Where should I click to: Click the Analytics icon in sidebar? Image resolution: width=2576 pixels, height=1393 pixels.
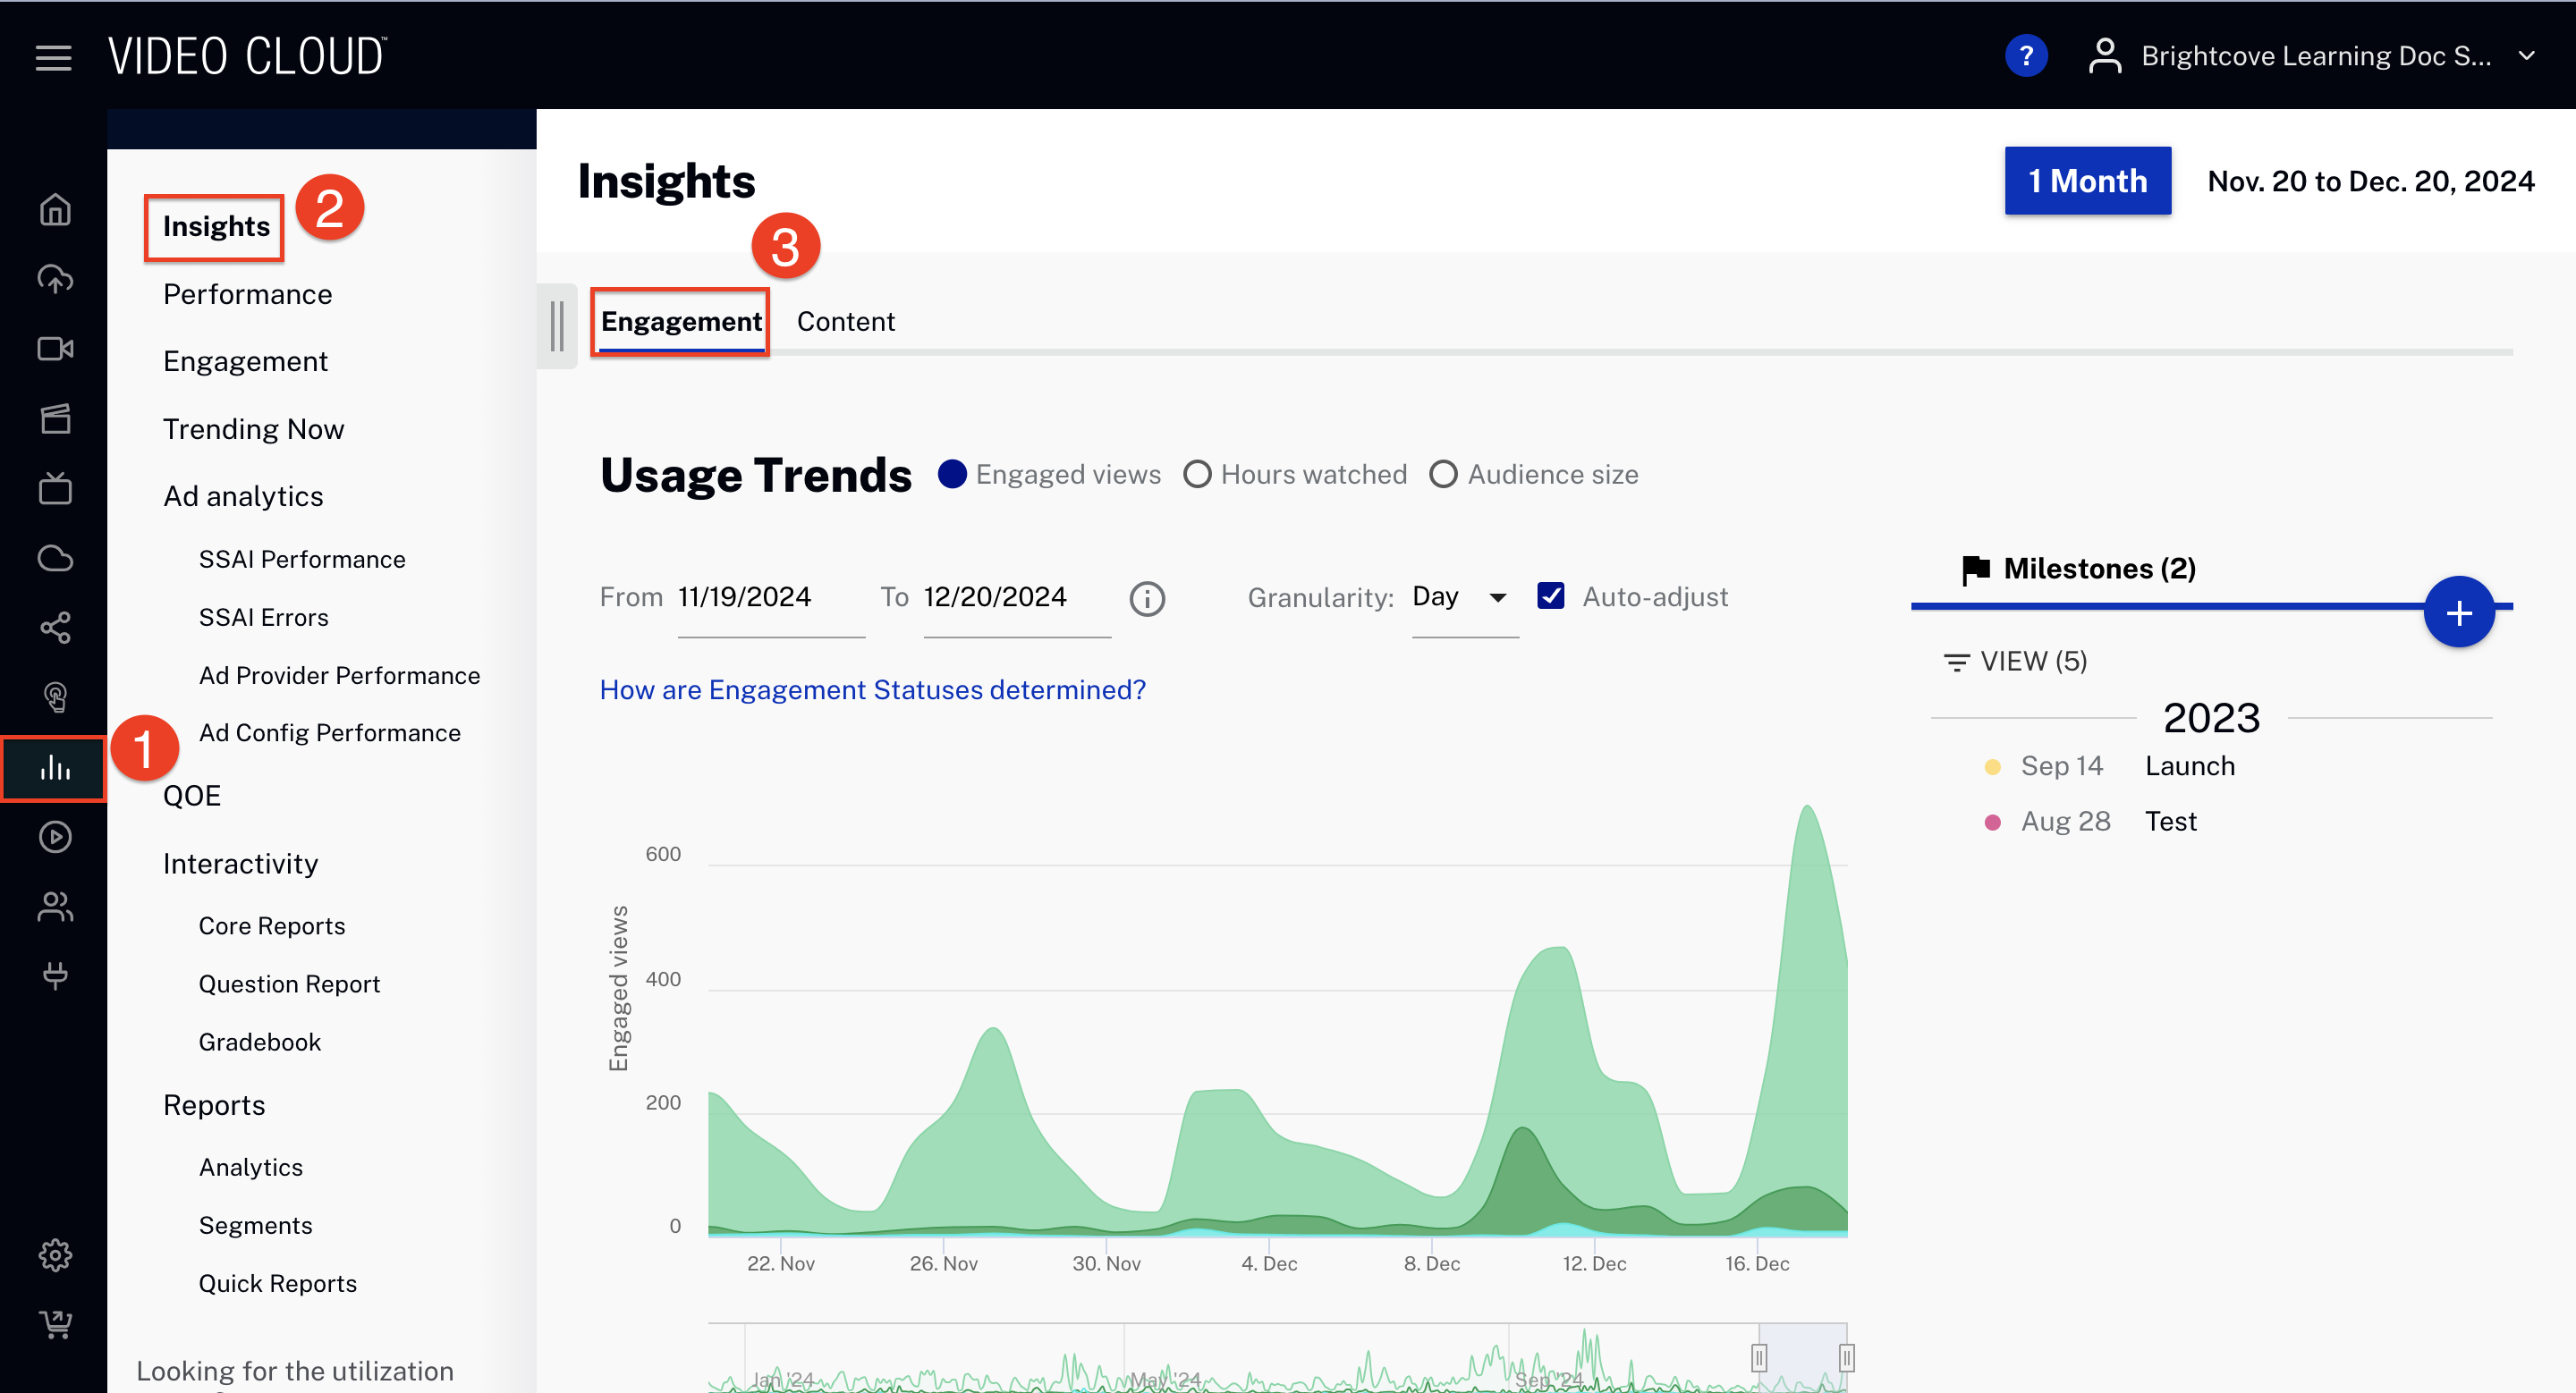pos(56,769)
